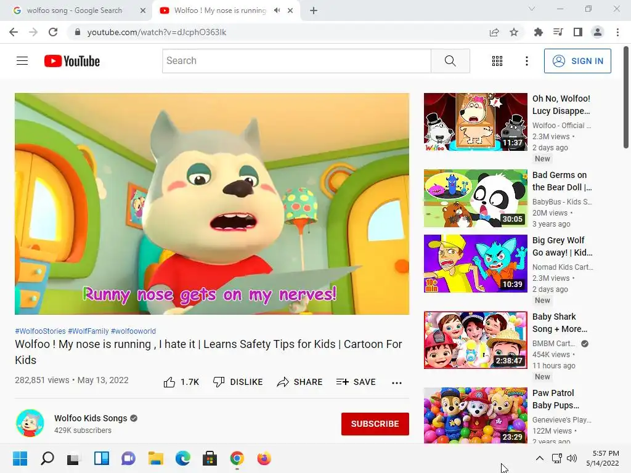View site information lock icon
This screenshot has width=631, height=473.
(x=78, y=32)
